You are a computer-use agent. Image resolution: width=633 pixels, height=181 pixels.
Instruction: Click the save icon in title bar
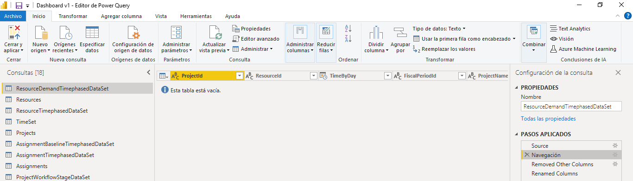(19, 6)
